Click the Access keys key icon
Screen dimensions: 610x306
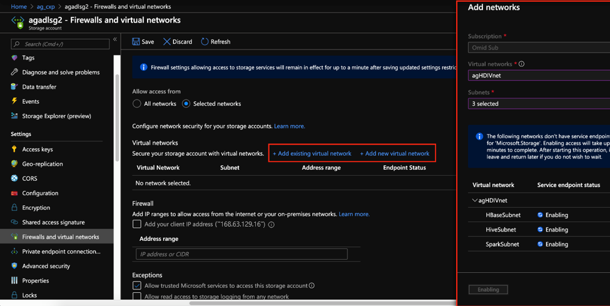[x=14, y=149]
